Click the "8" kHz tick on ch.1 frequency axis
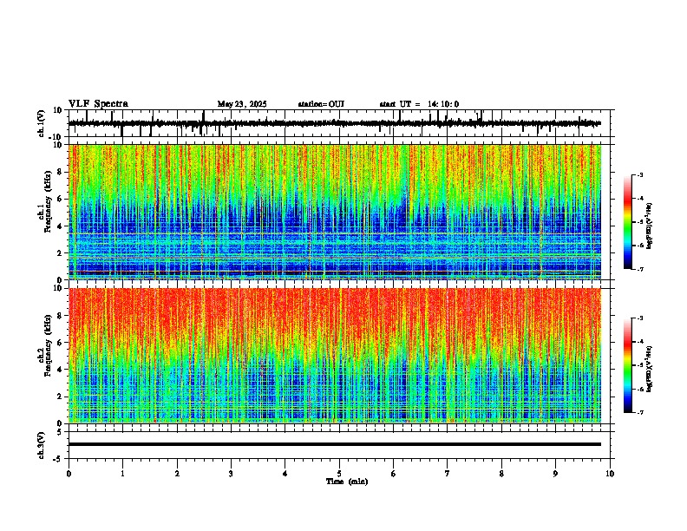Screen dimensions: 687x531 click(61, 172)
